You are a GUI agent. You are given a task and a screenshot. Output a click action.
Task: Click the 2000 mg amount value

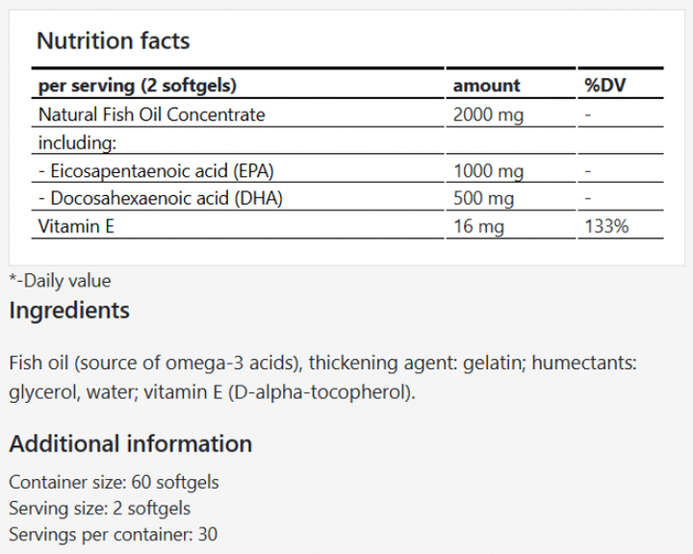click(x=489, y=115)
